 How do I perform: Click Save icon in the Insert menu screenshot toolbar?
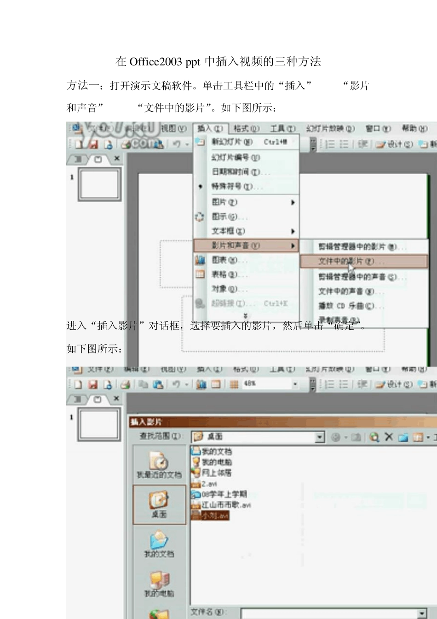[x=94, y=144]
